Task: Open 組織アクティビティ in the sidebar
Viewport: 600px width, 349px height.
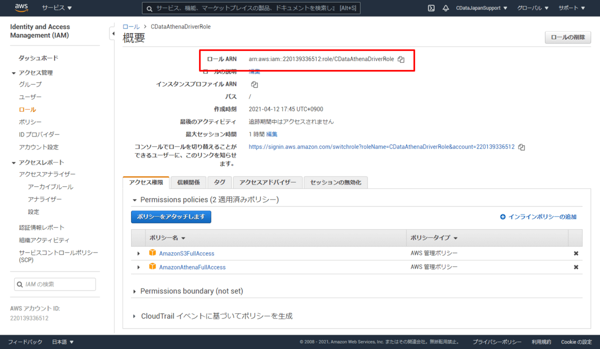Action: pyautogui.click(x=44, y=240)
